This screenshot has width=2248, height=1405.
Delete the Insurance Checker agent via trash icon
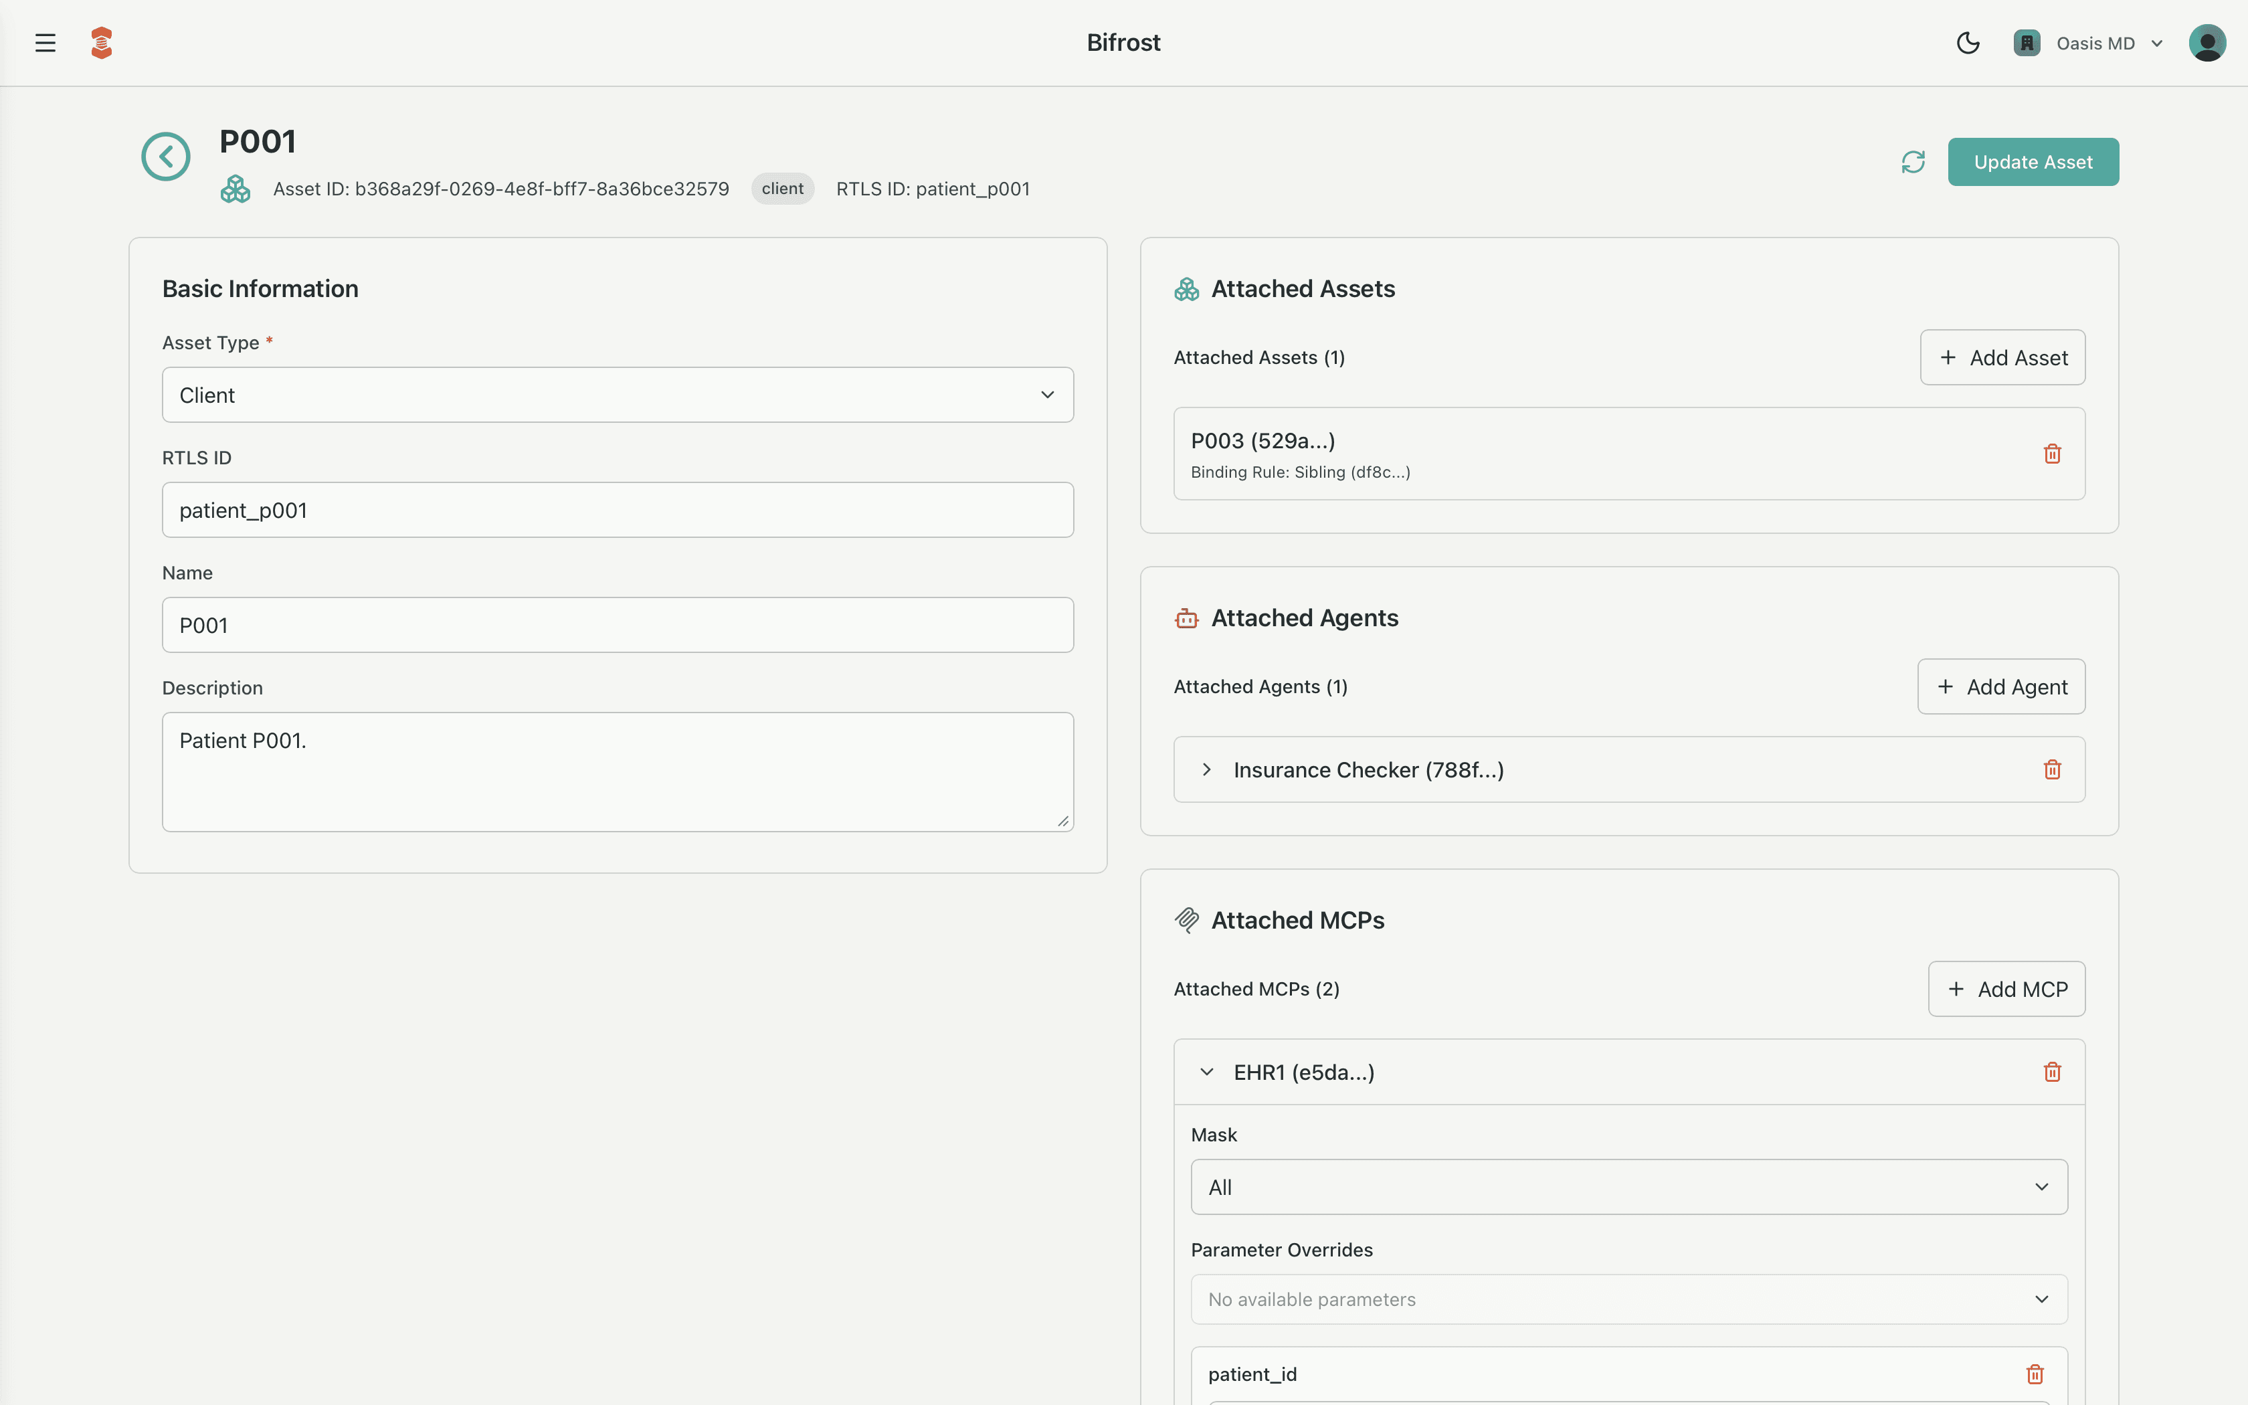point(2053,769)
